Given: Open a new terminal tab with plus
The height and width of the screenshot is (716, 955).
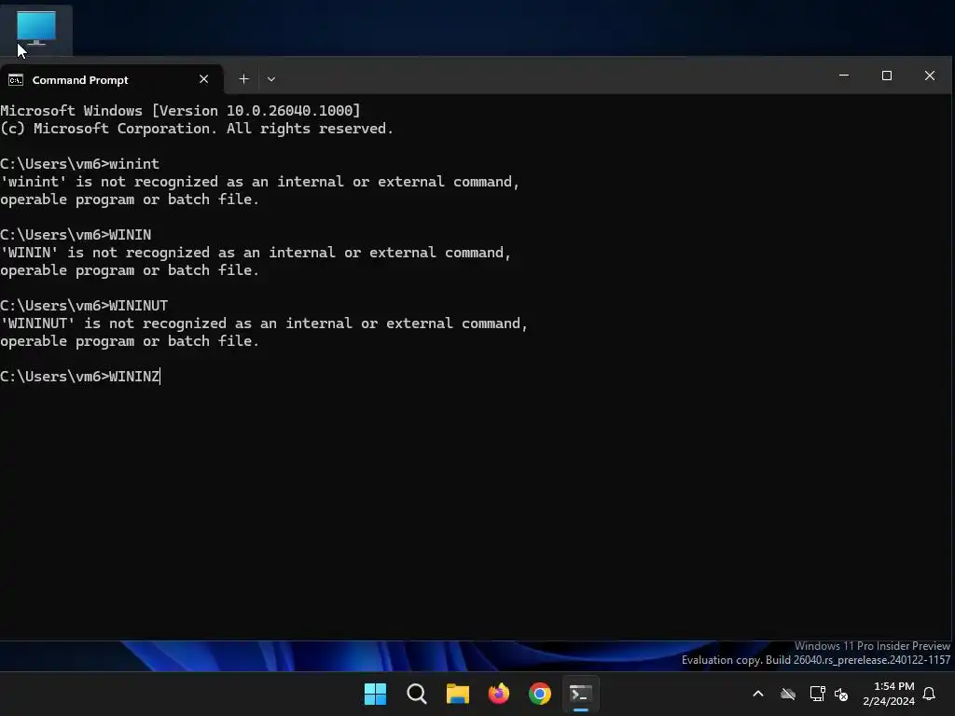Looking at the screenshot, I should pyautogui.click(x=243, y=79).
